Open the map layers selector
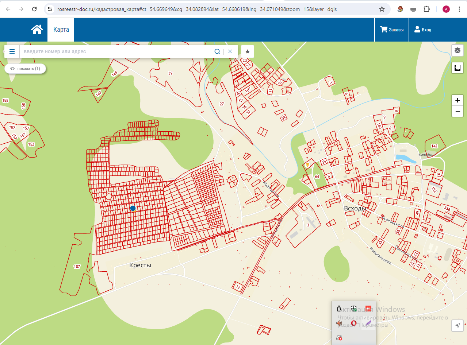Screen dimensions: 467x345 (457, 50)
